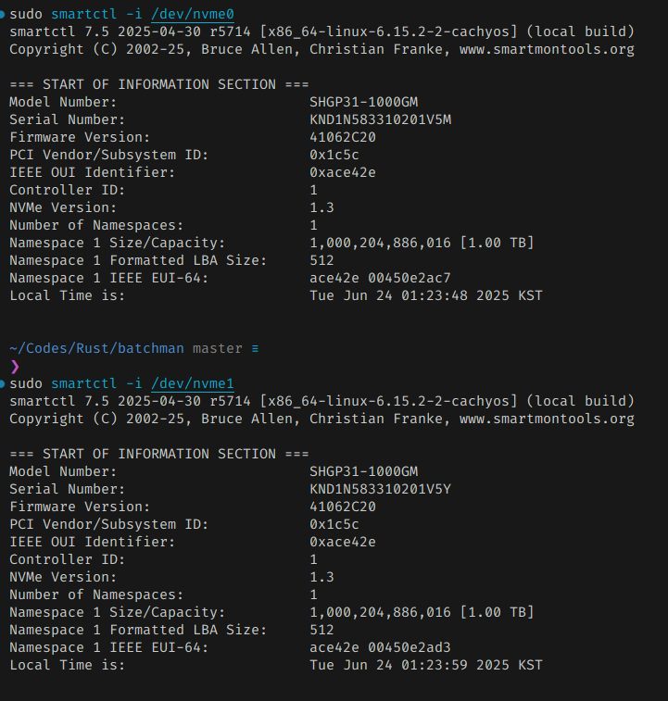Open the www.smartmontools.org link in the nvme1 output
The image size is (668, 701).
547,419
